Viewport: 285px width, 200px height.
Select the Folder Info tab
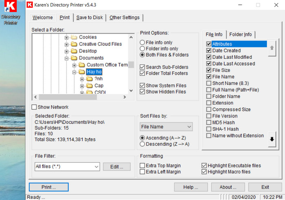(x=241, y=34)
